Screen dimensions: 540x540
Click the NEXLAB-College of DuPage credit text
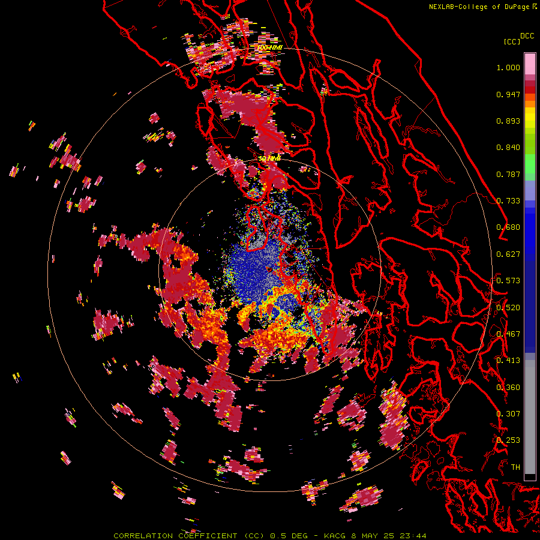tap(479, 7)
